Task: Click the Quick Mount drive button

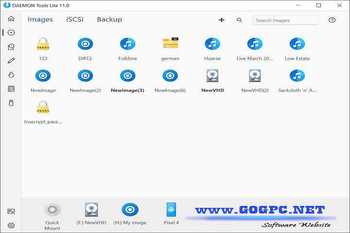Action: [x=52, y=216]
